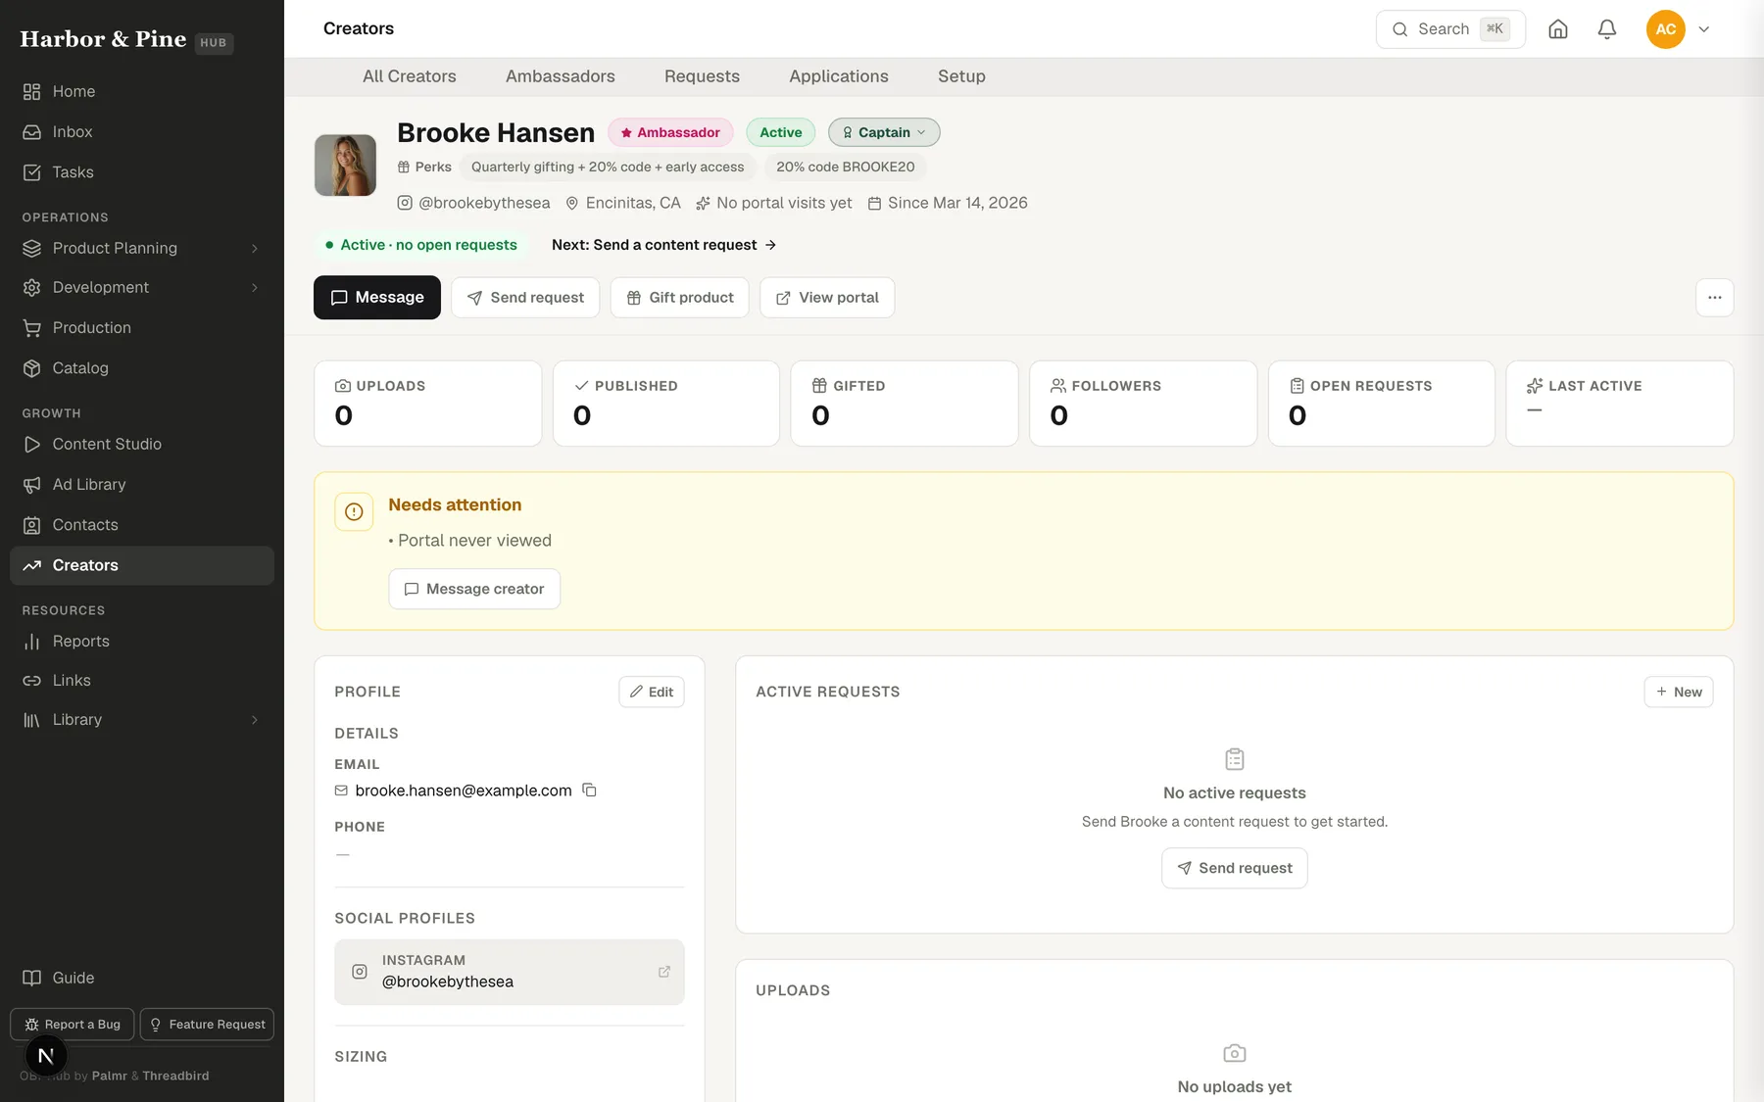This screenshot has width=1764, height=1102.
Task: Open the more options ellipsis menu
Action: coord(1715,298)
